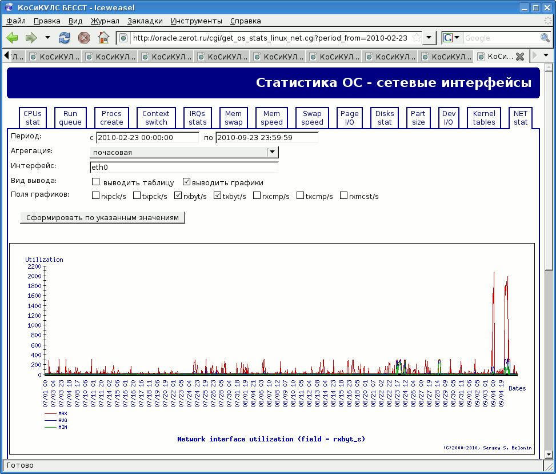This screenshot has height=474, width=556.
Task: Open the Вид menu
Action: (x=75, y=21)
